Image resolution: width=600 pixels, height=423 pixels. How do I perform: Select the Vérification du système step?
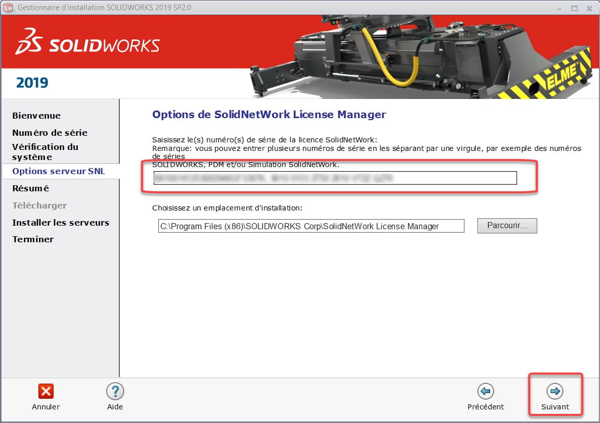pos(45,152)
